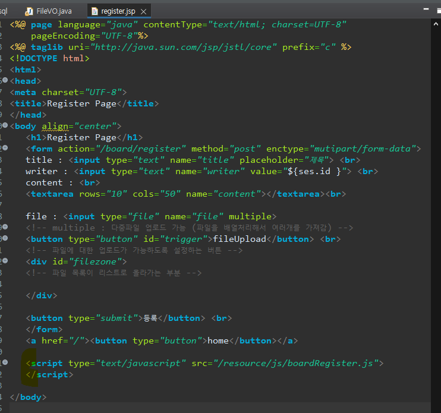
Task: Click the opening html tag
Action: point(26,70)
